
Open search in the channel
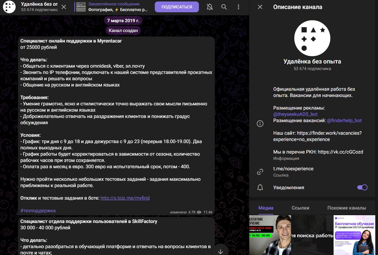click(x=224, y=7)
